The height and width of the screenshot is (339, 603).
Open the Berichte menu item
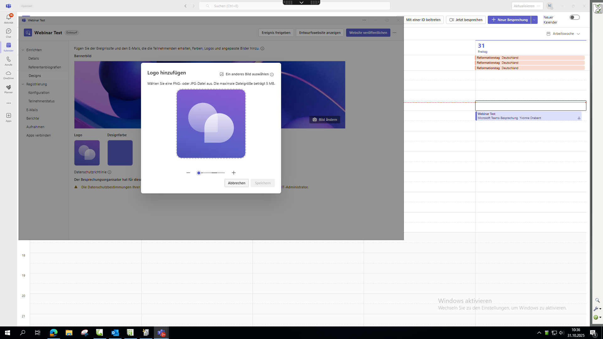pyautogui.click(x=33, y=118)
